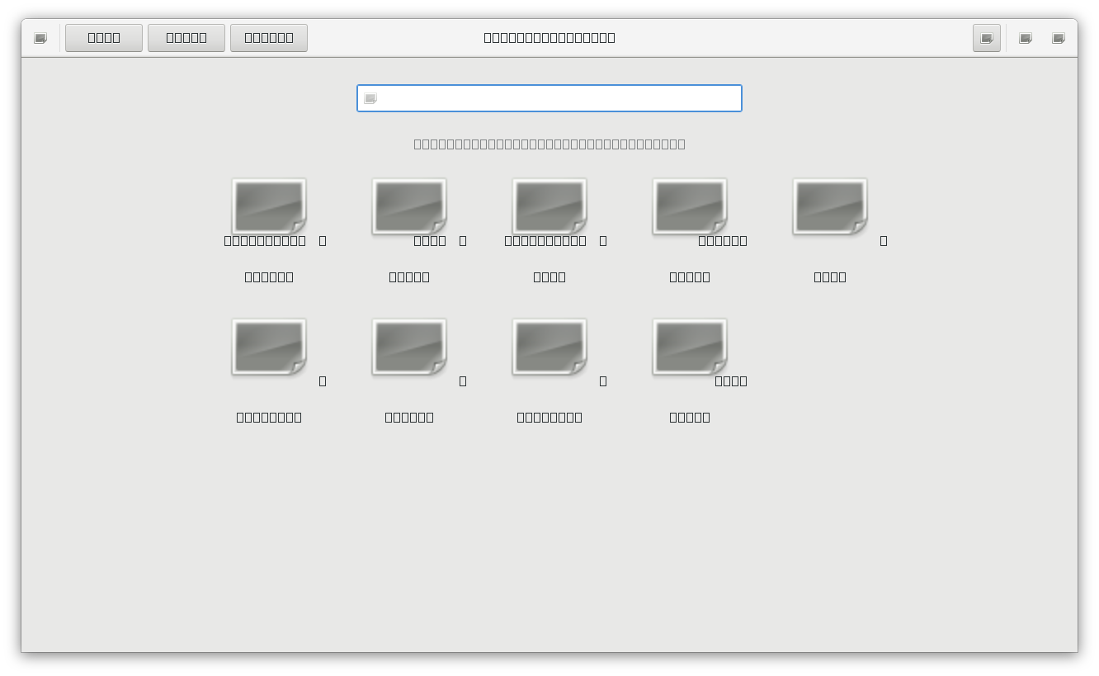Select the third thumbnail in the top row
Screen dimensions: 1099x676
tap(549, 206)
